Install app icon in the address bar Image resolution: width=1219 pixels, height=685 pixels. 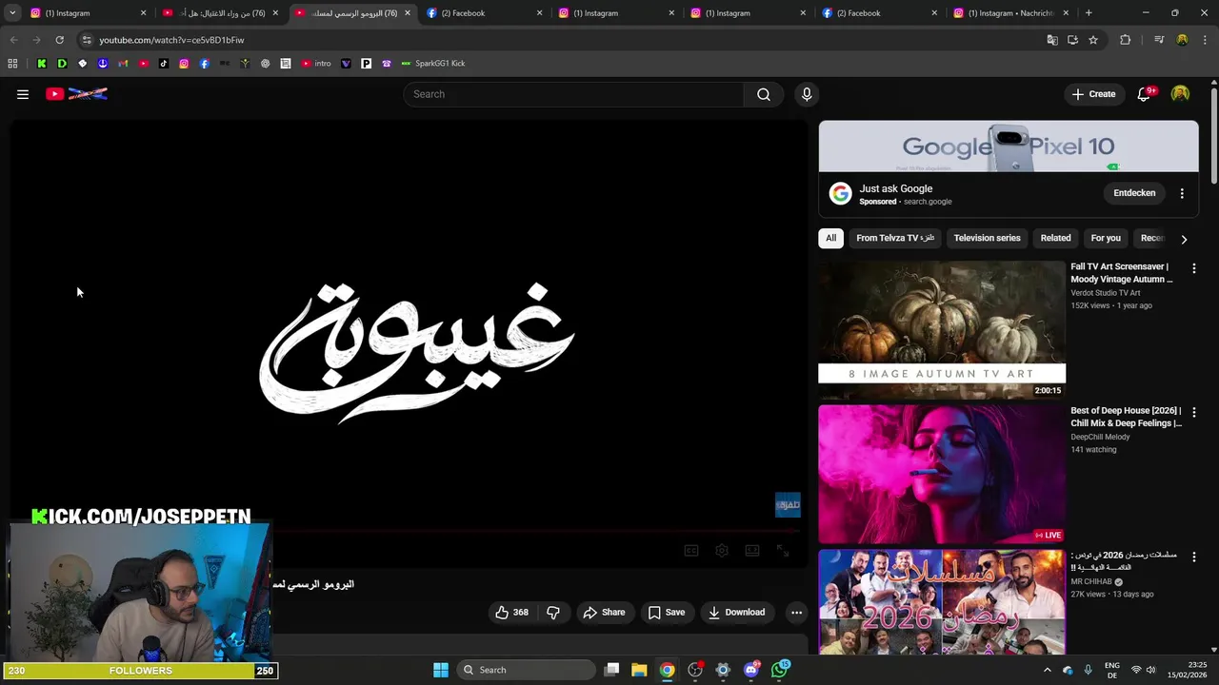pyautogui.click(x=1072, y=40)
